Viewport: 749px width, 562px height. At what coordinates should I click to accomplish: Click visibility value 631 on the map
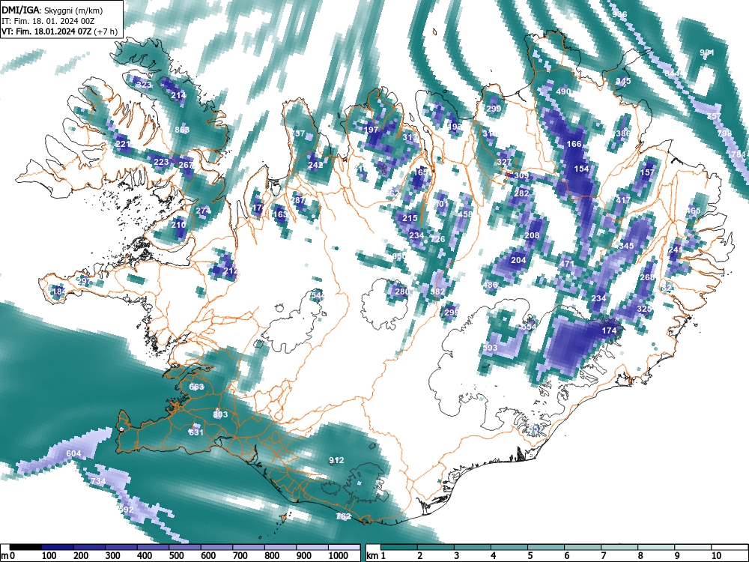196,432
